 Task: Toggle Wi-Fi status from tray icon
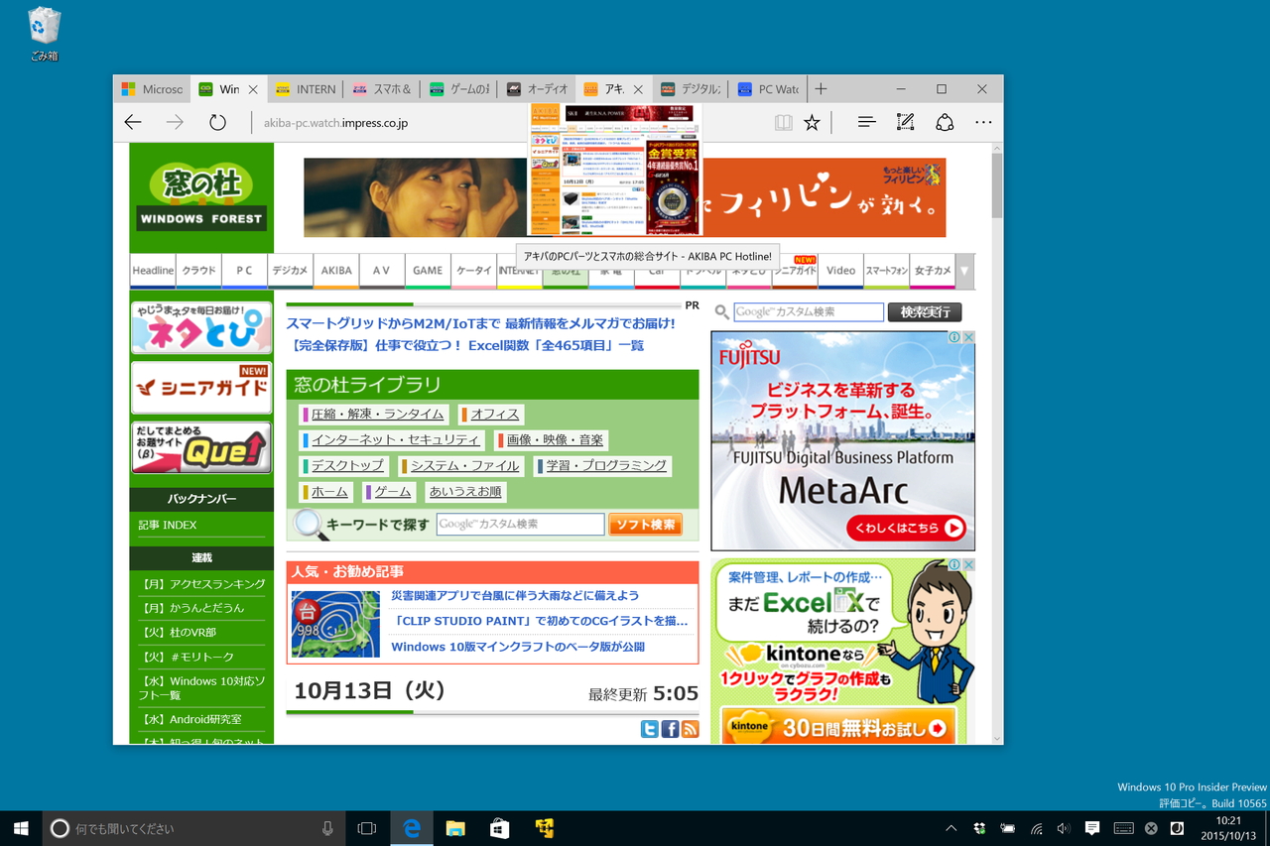coord(1037,827)
